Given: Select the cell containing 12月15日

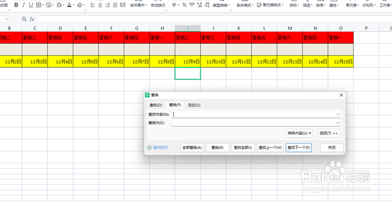Looking at the screenshot, I should 341,61.
